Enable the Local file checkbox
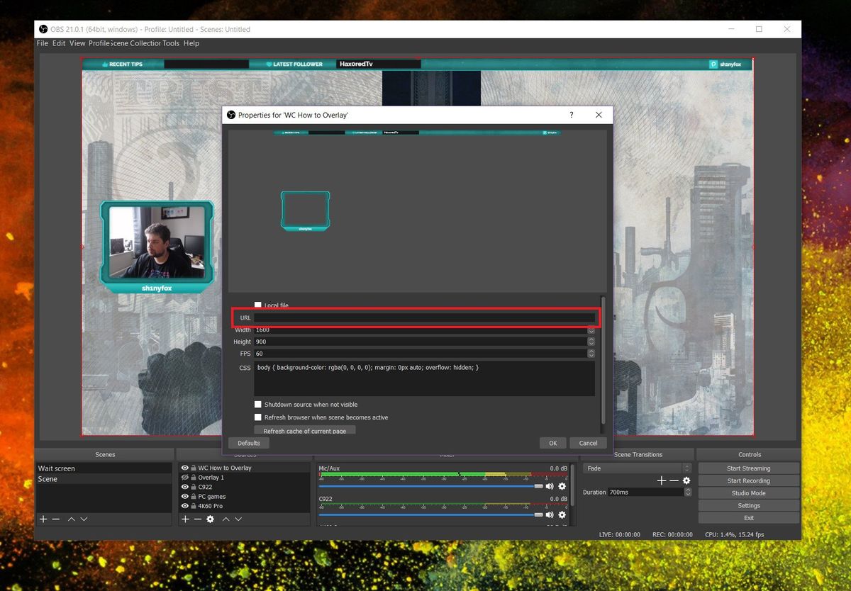The image size is (851, 591). (258, 305)
